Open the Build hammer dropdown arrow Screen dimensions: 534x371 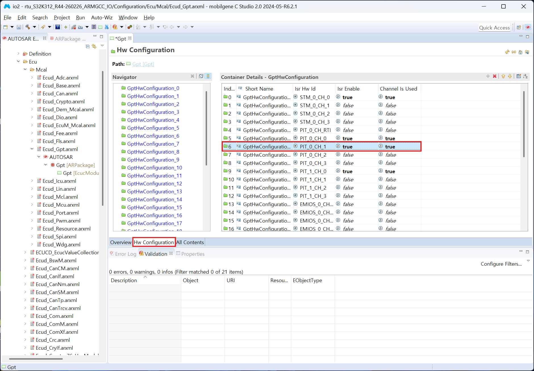(34, 27)
